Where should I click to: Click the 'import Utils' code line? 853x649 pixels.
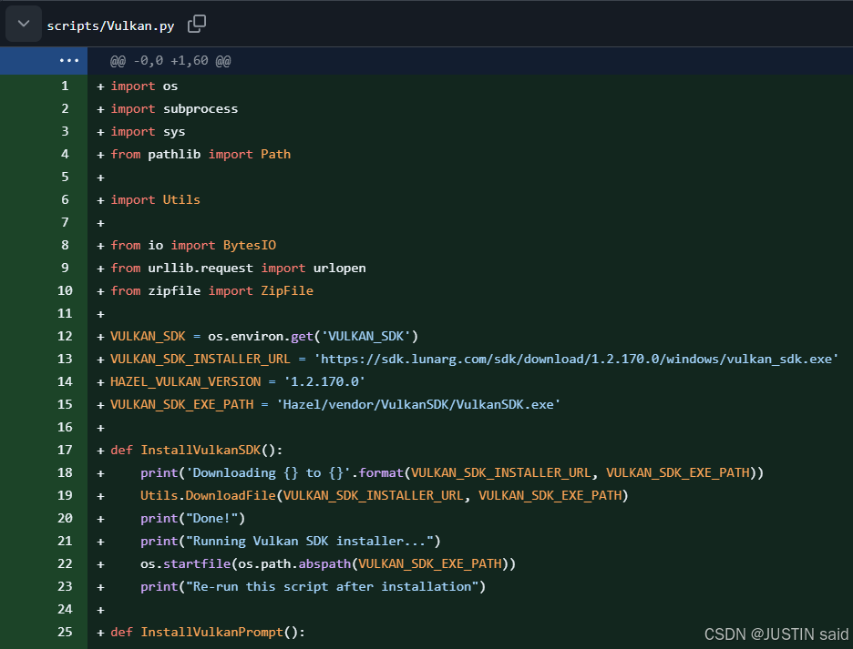155,199
